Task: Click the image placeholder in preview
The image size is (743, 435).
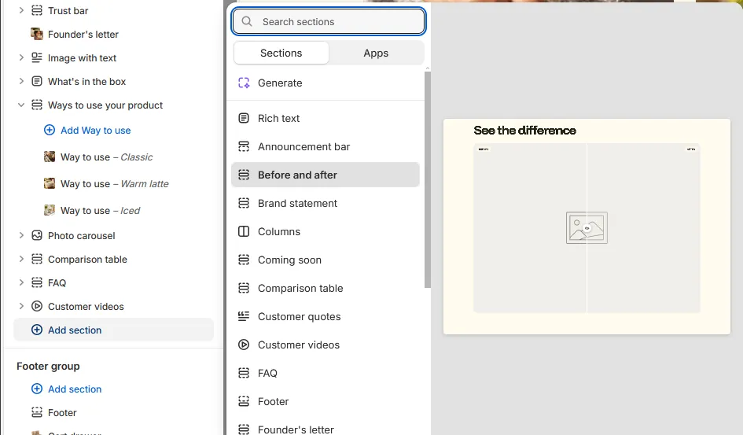Action: (587, 228)
